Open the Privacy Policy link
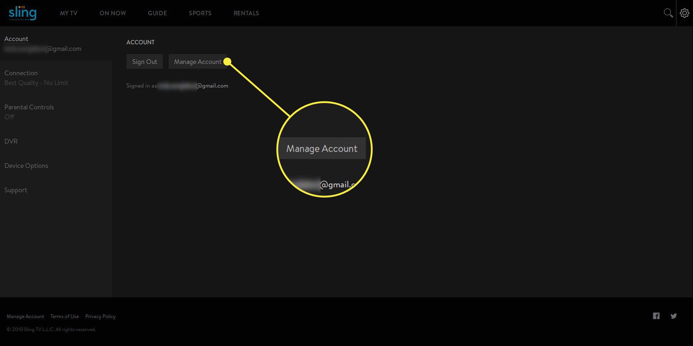The image size is (693, 346). pyautogui.click(x=100, y=316)
